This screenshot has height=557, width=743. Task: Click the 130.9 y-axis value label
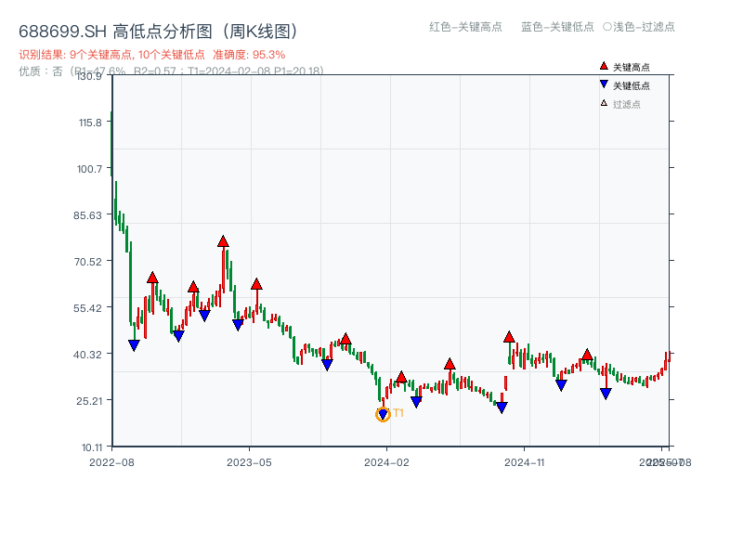click(x=90, y=78)
